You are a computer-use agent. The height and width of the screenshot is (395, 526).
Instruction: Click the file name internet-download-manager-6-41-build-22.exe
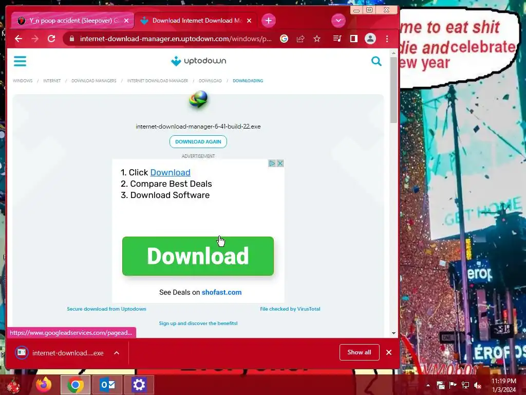[x=198, y=127]
